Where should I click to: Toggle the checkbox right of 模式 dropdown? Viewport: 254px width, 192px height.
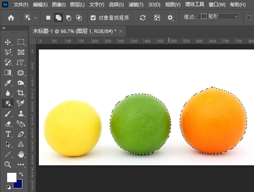click(x=249, y=18)
